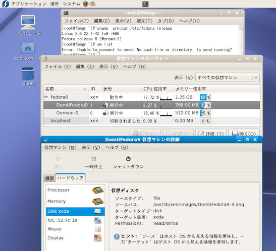This screenshot has width=276, height=251.
Task: Click the fedora8 memory usage bar showing 62%
Action: click(205, 97)
